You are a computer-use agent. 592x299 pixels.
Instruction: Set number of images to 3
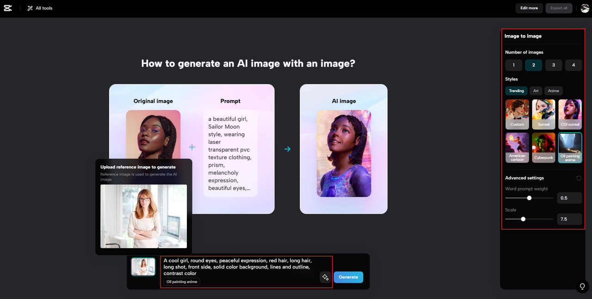(554, 65)
